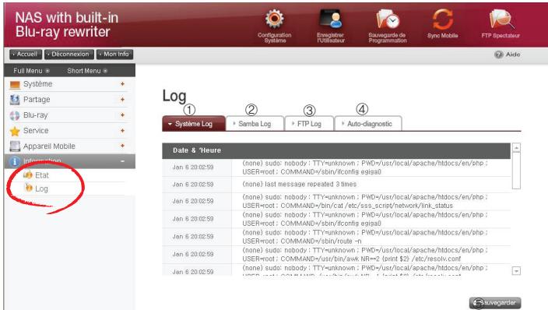Viewport: 548px width, 310px height.
Task: Open Configuration Système gear icon
Action: [x=274, y=19]
